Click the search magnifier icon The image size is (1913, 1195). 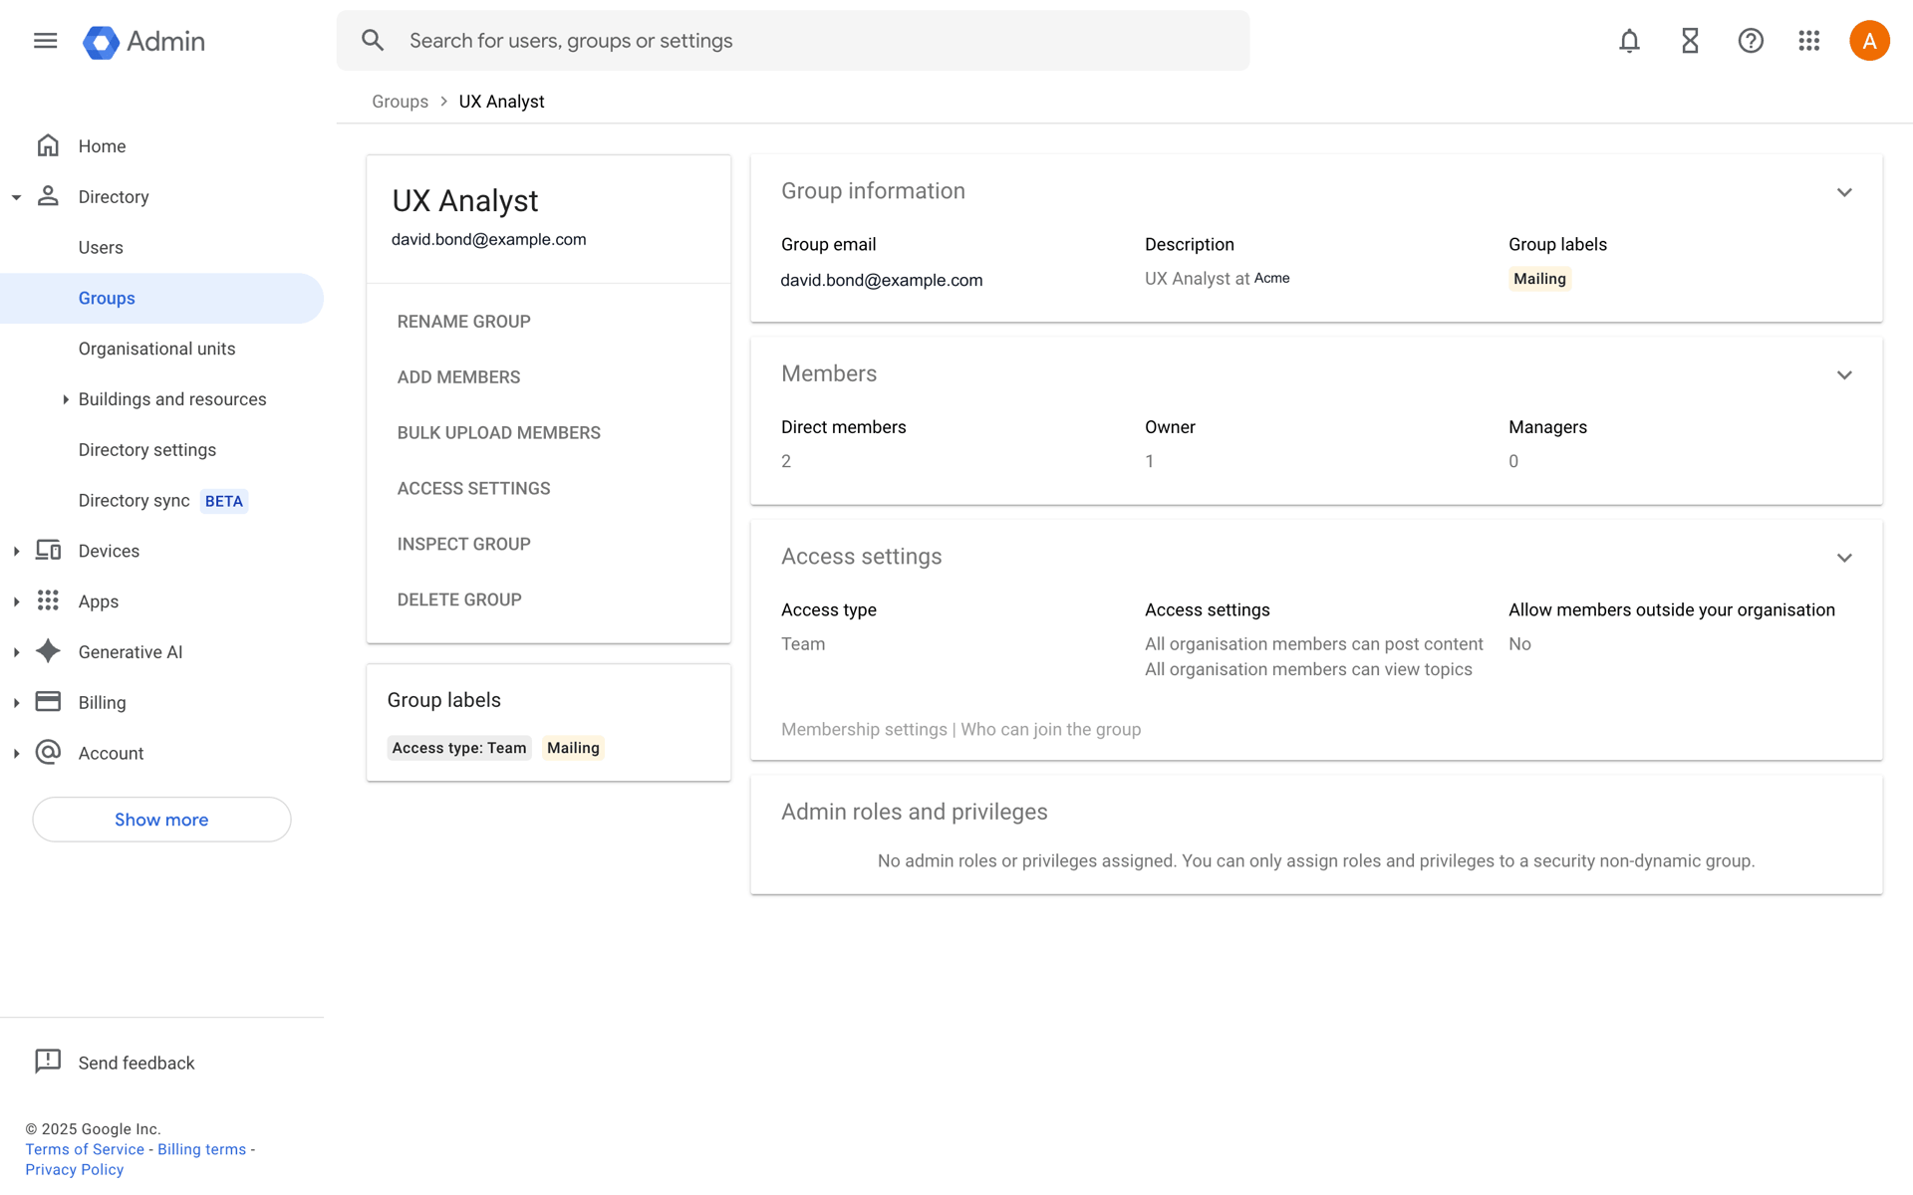click(x=373, y=41)
